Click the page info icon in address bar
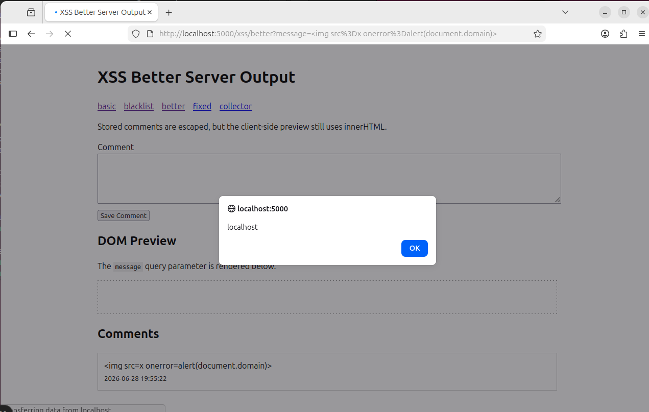This screenshot has height=412, width=649. 150,34
